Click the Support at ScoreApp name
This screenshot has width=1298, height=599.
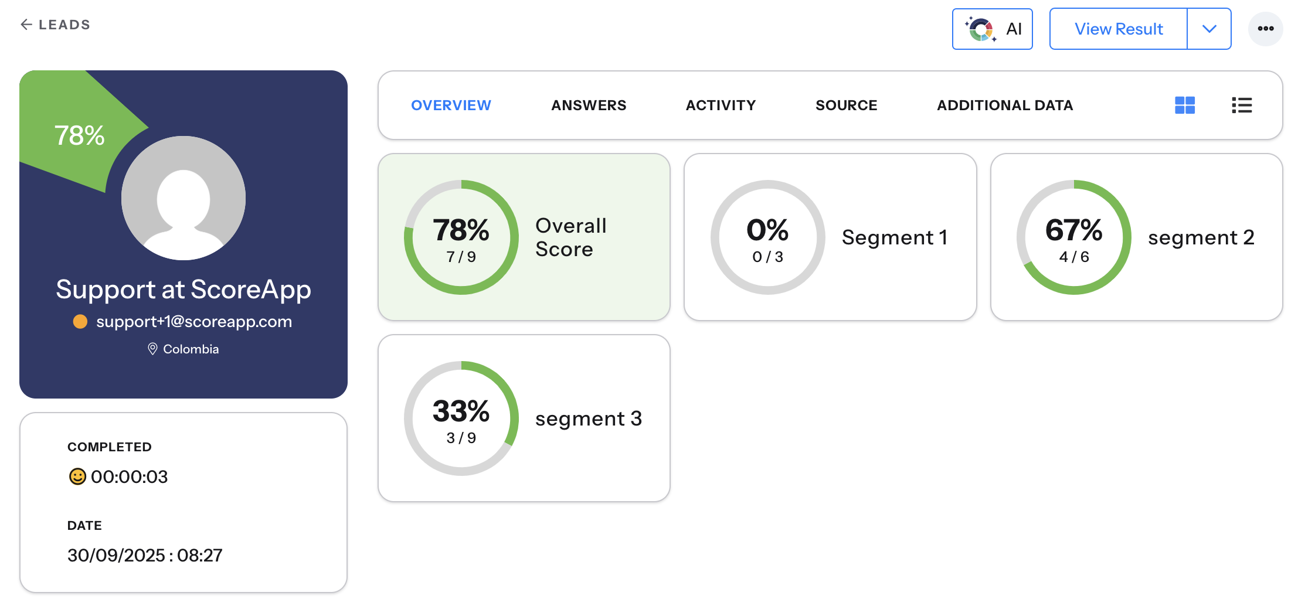tap(184, 290)
